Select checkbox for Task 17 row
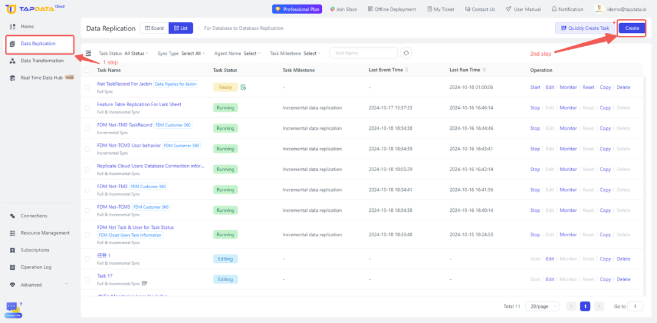Image resolution: width=657 pixels, height=323 pixels. 87,279
